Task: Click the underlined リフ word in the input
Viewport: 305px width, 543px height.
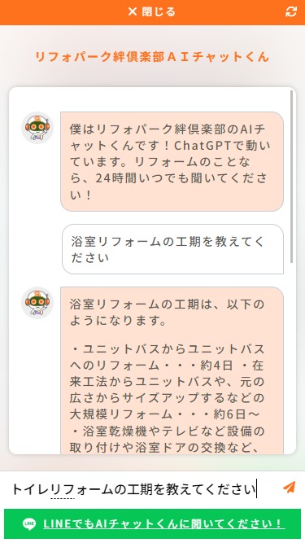Action: pos(63,489)
